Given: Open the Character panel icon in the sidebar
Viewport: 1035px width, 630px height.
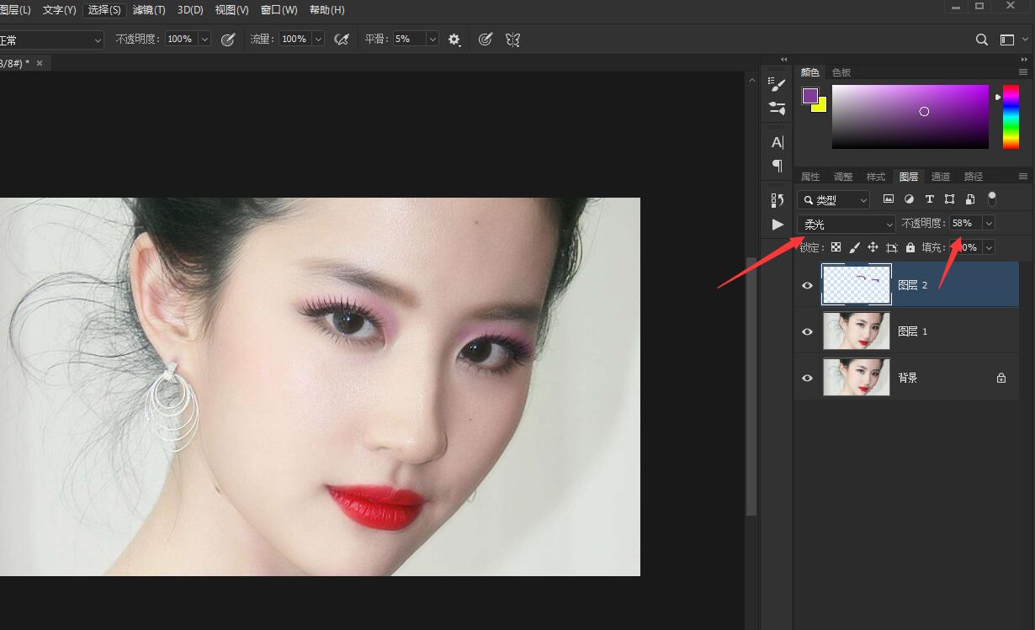Looking at the screenshot, I should tap(776, 142).
